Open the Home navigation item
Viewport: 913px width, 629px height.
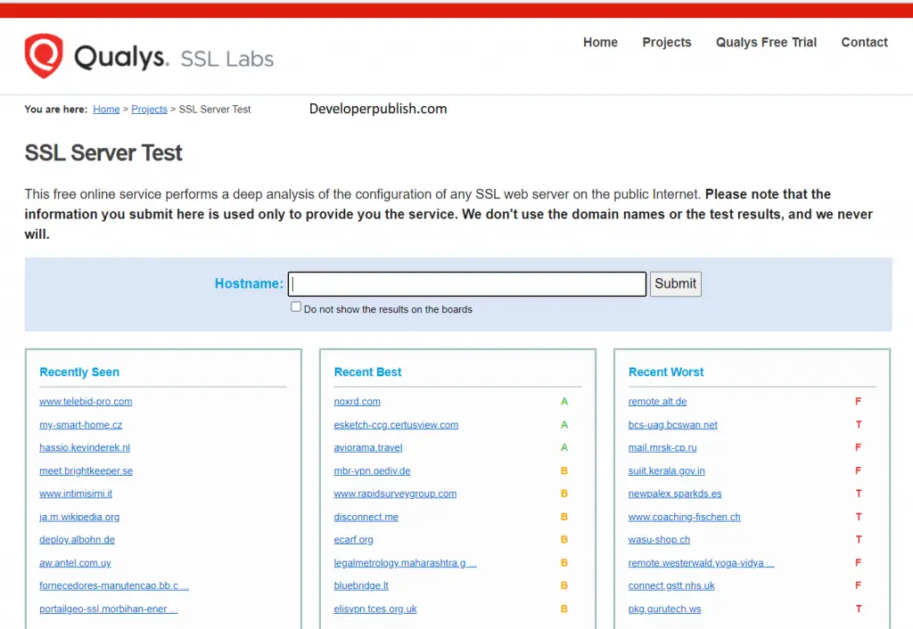(600, 43)
